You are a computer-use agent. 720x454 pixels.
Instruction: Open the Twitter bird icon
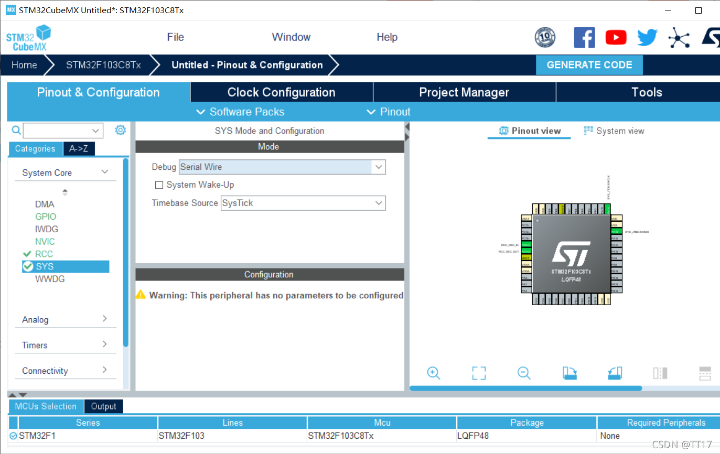click(x=647, y=37)
